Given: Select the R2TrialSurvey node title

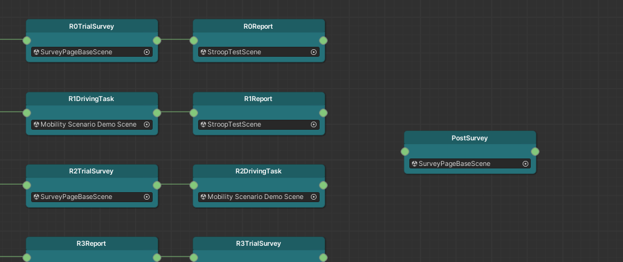Looking at the screenshot, I should [92, 171].
